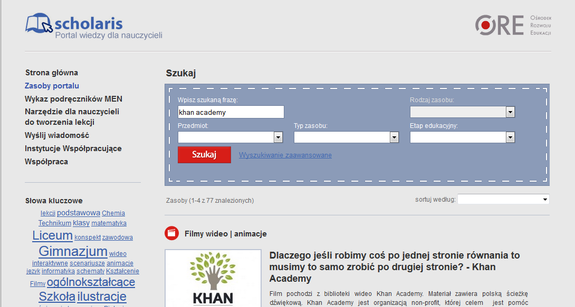The image size is (575, 307).
Task: Expand the Rodzaj zasobu dropdown
Action: [x=463, y=112]
